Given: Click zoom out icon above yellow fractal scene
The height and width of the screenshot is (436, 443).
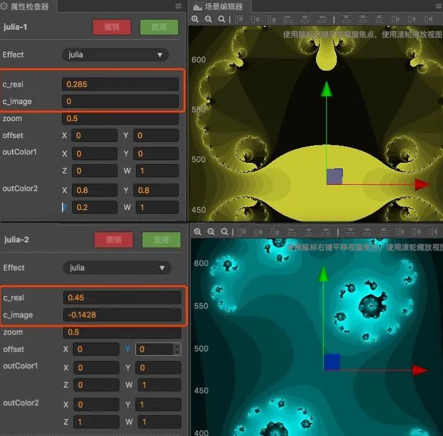Looking at the screenshot, I should [x=209, y=19].
